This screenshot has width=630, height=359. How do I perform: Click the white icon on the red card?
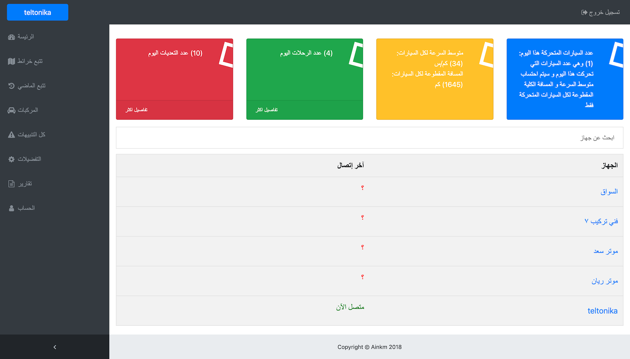[x=227, y=55]
